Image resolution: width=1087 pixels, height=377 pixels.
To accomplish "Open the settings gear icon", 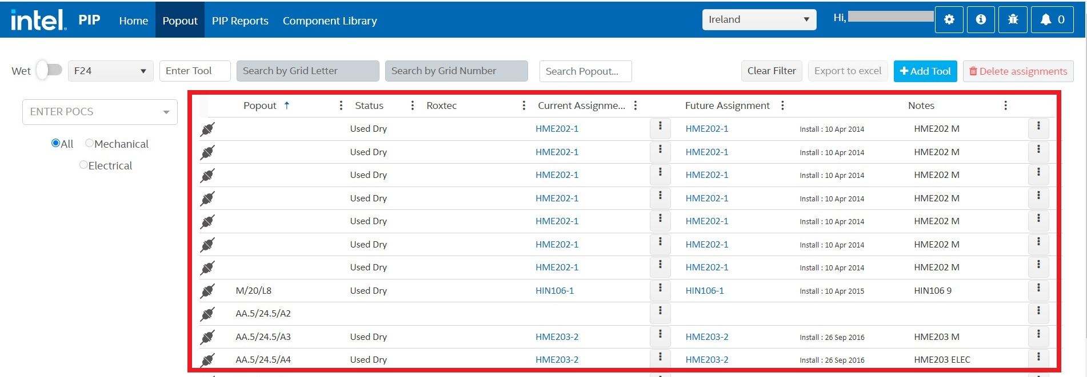I will pyautogui.click(x=949, y=20).
